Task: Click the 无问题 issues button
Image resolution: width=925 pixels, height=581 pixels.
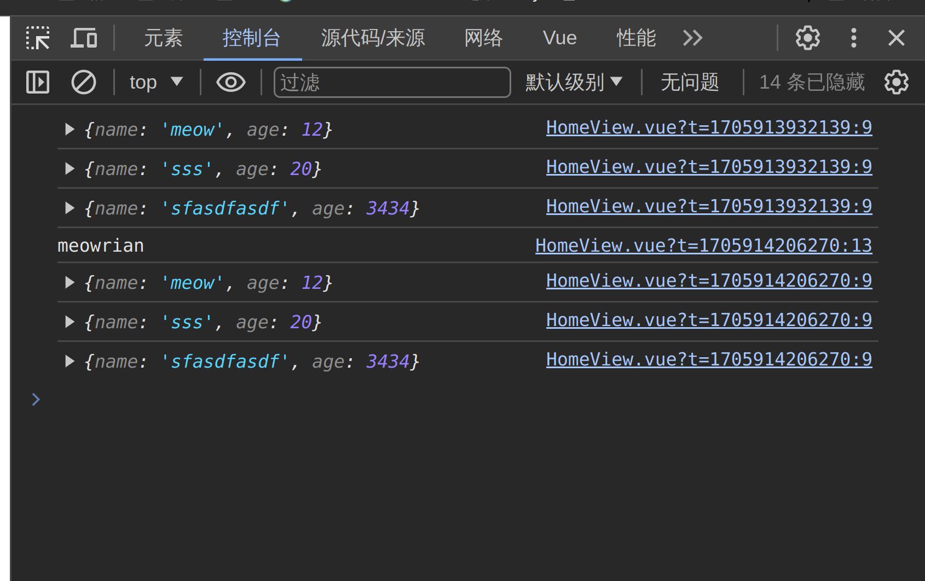Action: click(690, 83)
